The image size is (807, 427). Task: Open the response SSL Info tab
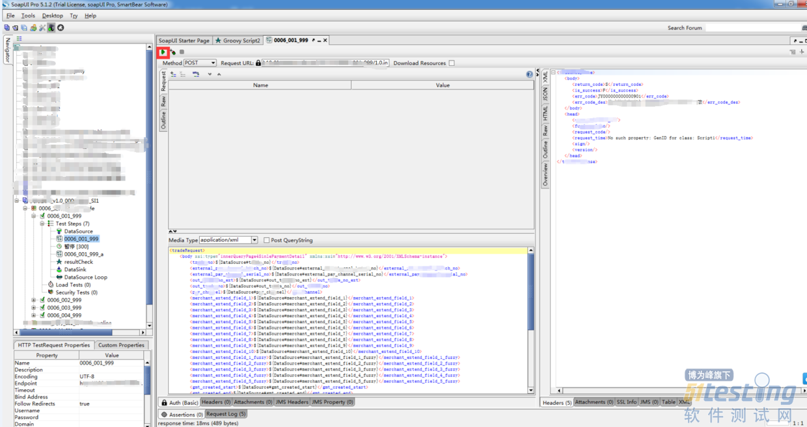point(627,402)
